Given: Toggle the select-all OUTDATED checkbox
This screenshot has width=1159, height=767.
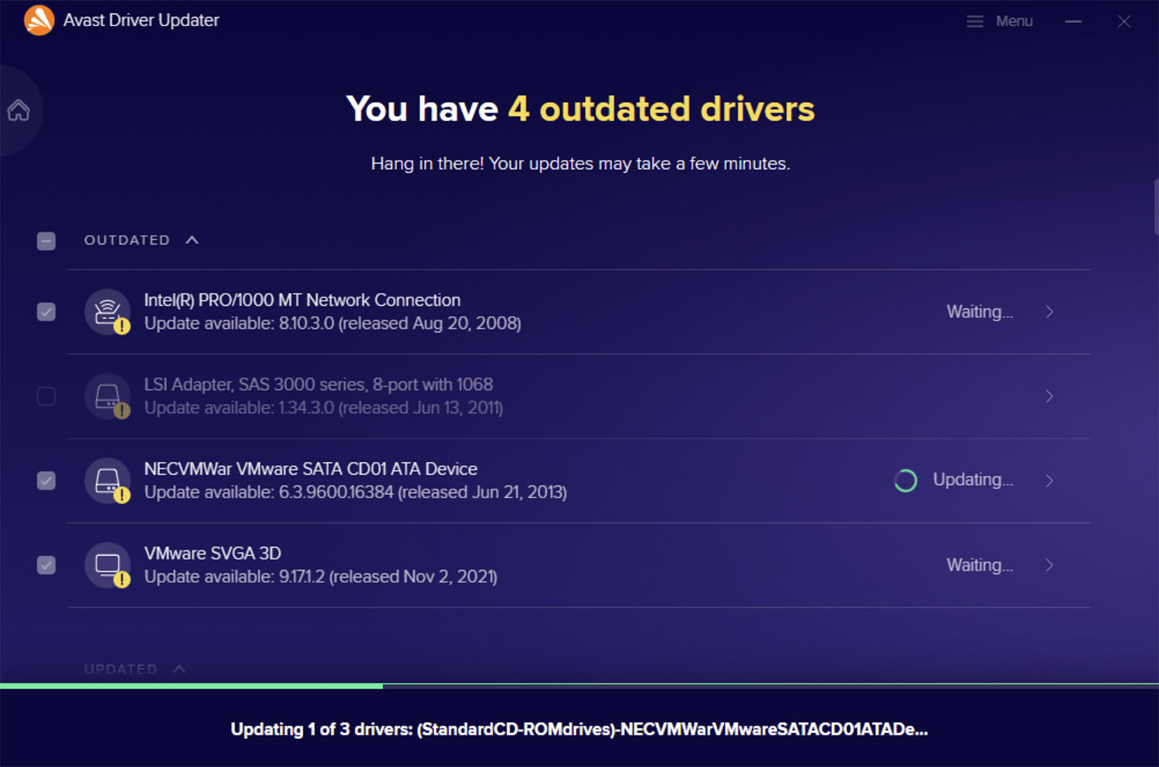Looking at the screenshot, I should click(x=46, y=241).
